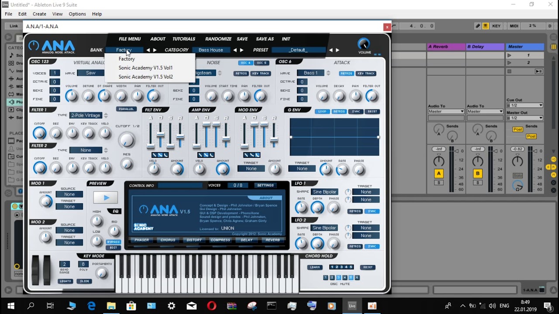Viewport: 559px width, 314px height.
Task: Toggle OSC 4 noise selector
Action: 246,63
